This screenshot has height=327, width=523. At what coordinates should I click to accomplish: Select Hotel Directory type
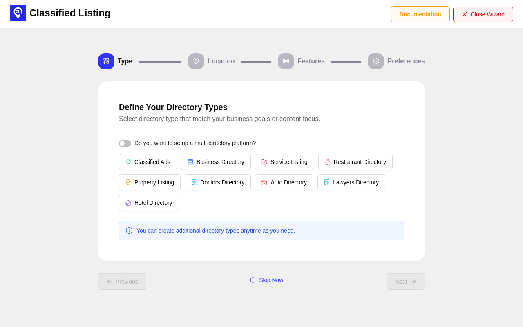pyautogui.click(x=149, y=203)
